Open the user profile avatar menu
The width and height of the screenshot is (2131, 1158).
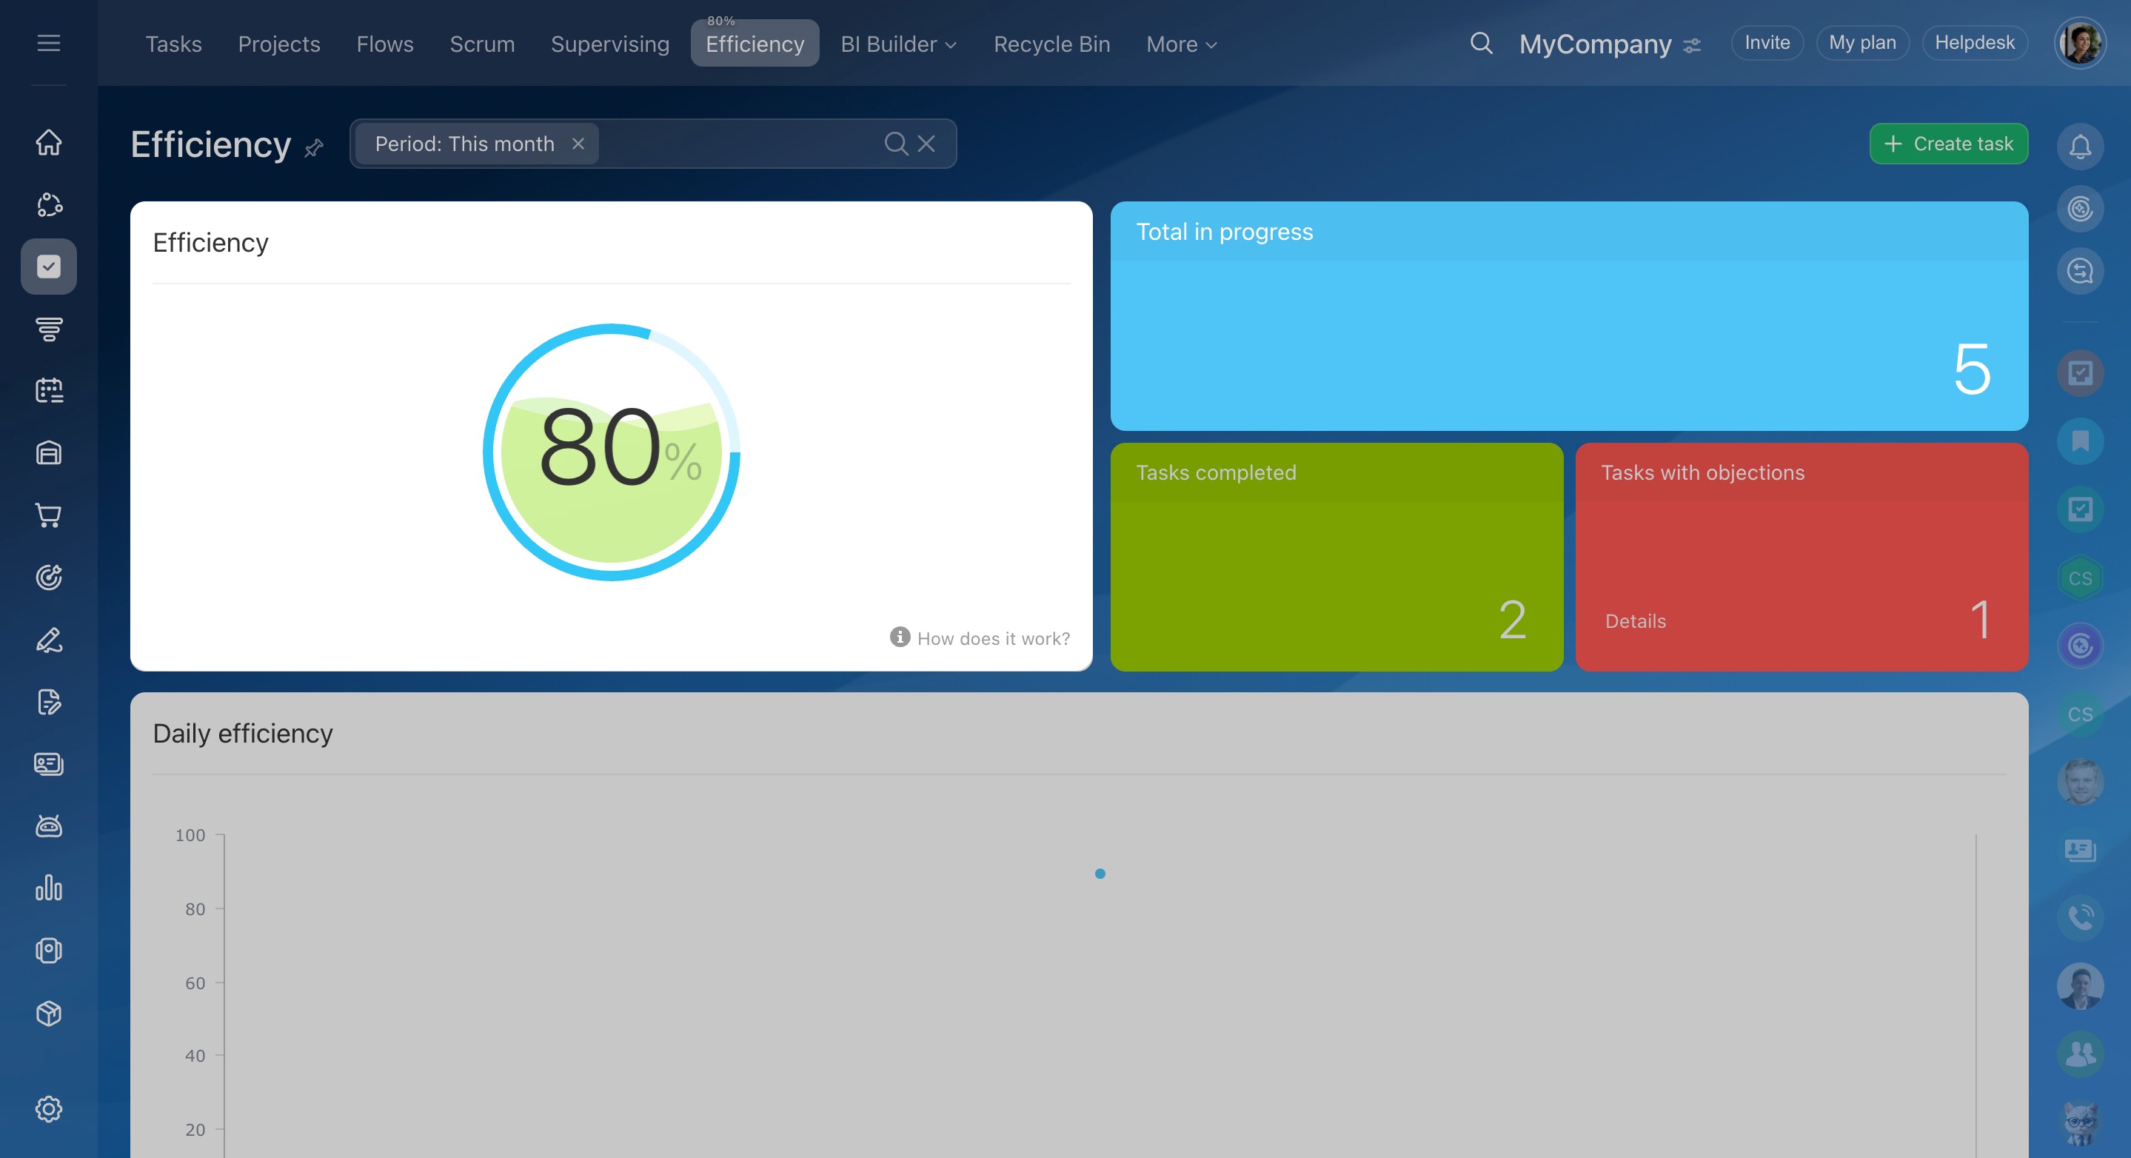point(2080,43)
